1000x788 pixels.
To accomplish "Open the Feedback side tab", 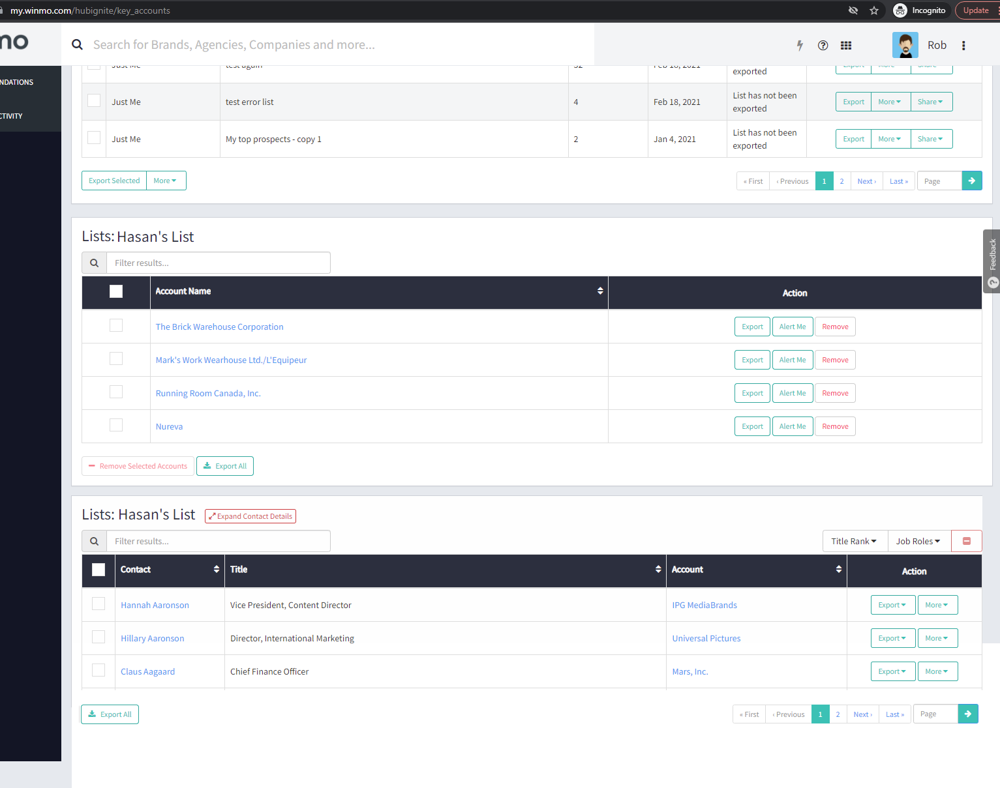I will [x=992, y=261].
